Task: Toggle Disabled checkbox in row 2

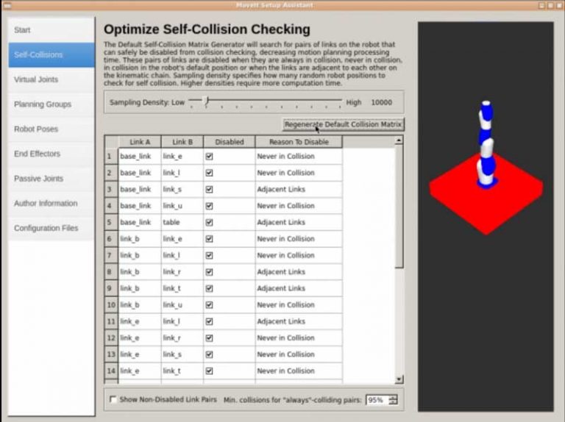Action: click(x=210, y=174)
